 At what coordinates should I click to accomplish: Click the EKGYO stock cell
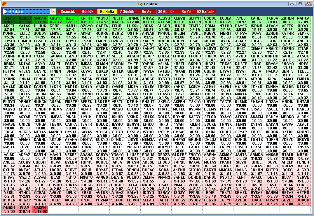pyautogui.click(x=9, y=103)
